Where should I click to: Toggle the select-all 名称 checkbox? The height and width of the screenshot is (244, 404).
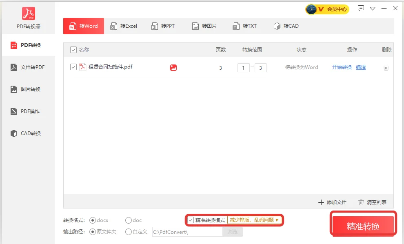click(x=73, y=50)
